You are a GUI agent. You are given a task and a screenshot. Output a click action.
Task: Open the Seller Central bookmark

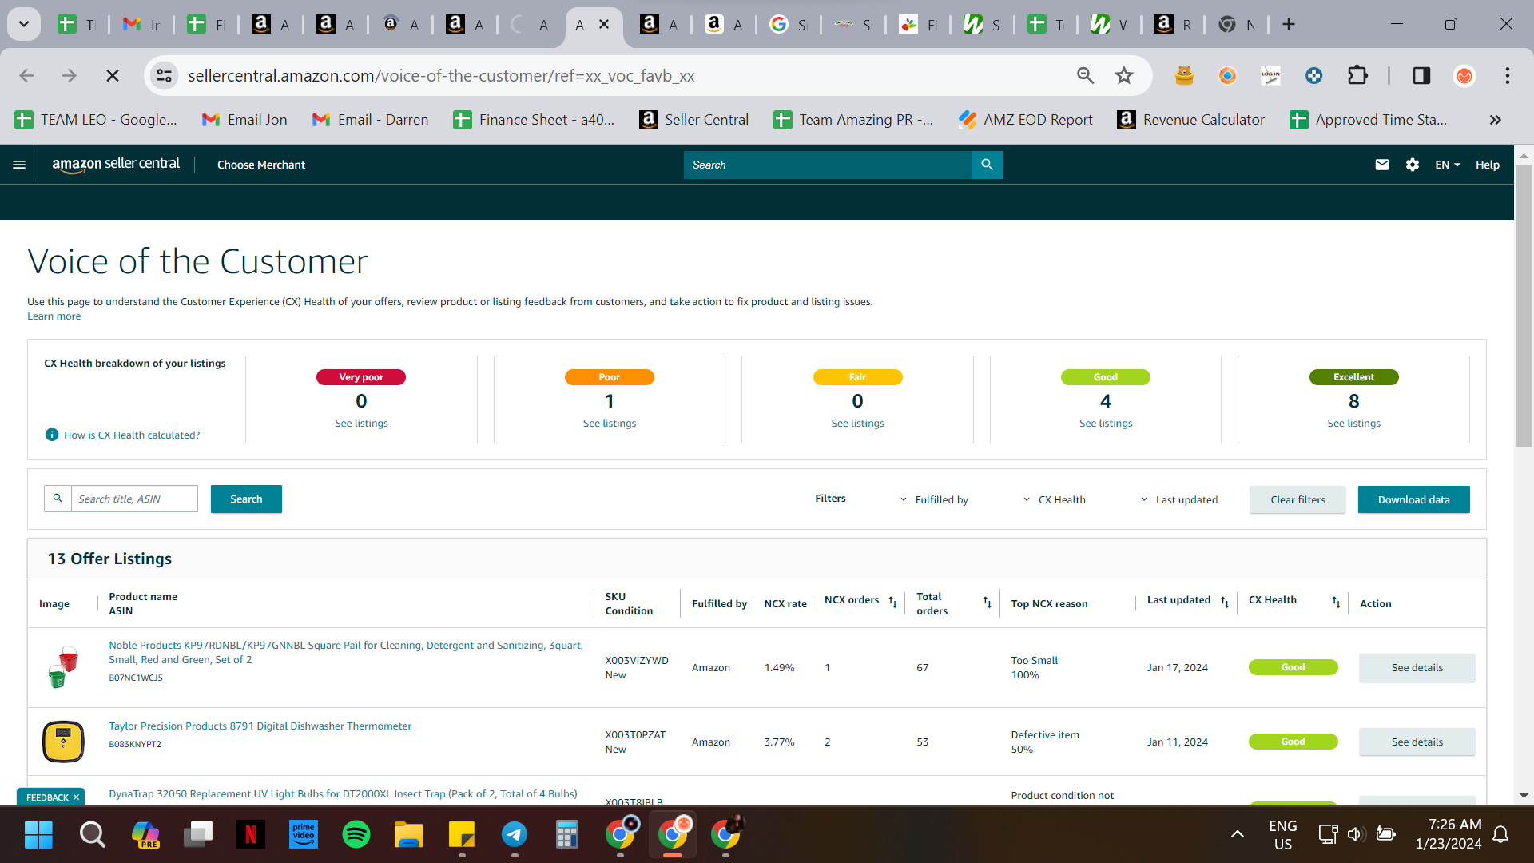pyautogui.click(x=694, y=120)
